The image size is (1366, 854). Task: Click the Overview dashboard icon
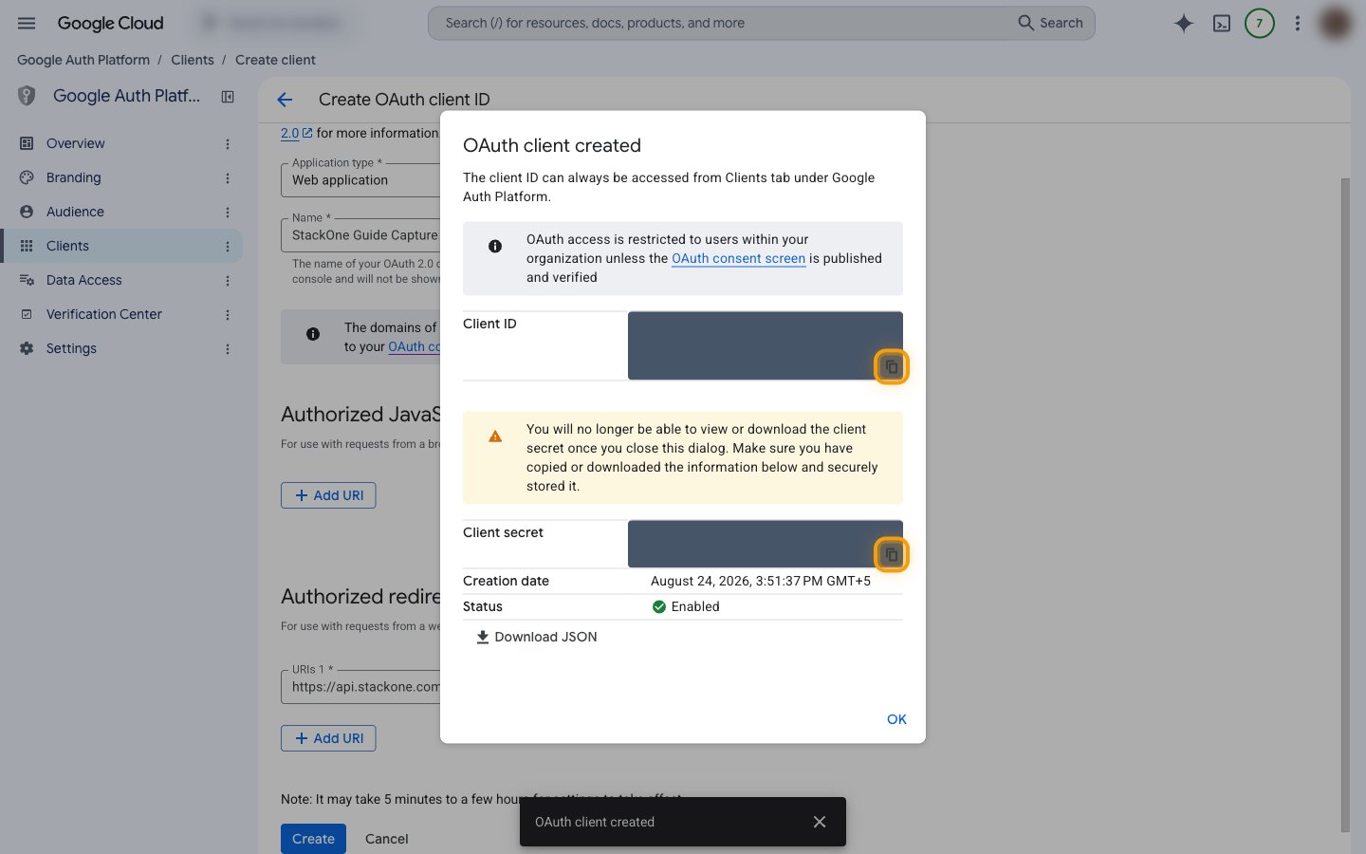pos(27,143)
